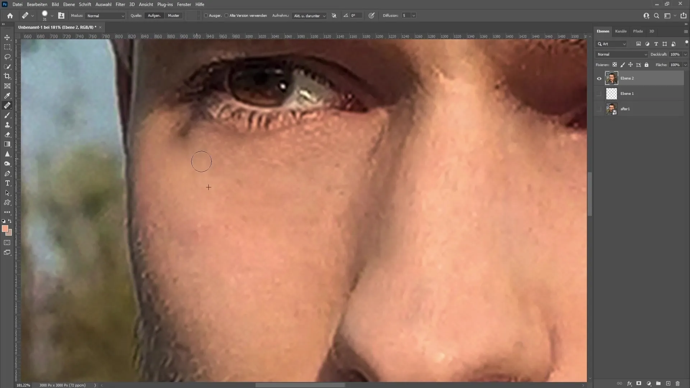Toggle visibility of Ebene 1

click(x=598, y=93)
